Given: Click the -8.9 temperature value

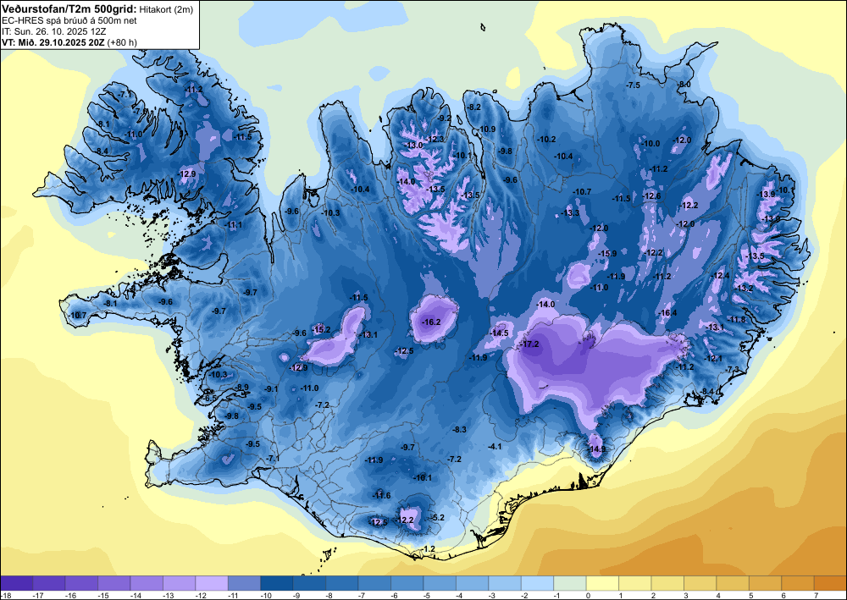Looking at the screenshot, I should point(242,387).
